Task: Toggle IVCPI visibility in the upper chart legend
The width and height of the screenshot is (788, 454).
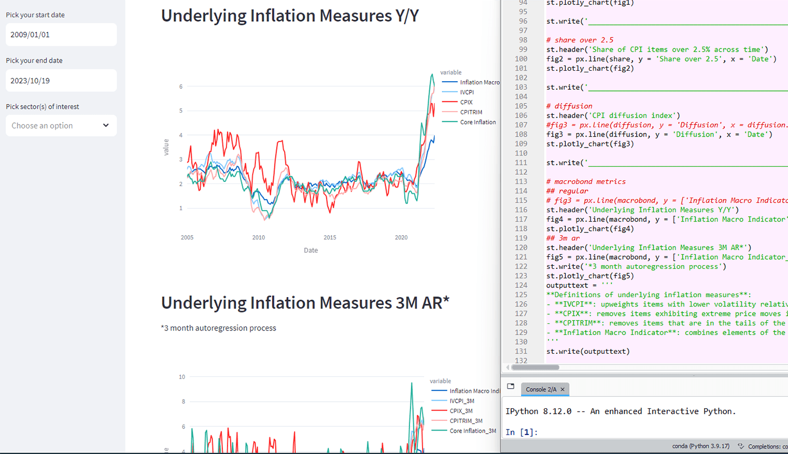Action: 466,92
